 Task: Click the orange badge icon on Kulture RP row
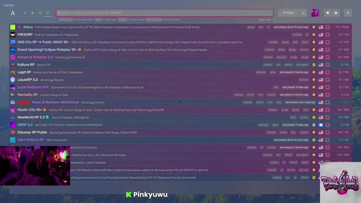coord(314,65)
